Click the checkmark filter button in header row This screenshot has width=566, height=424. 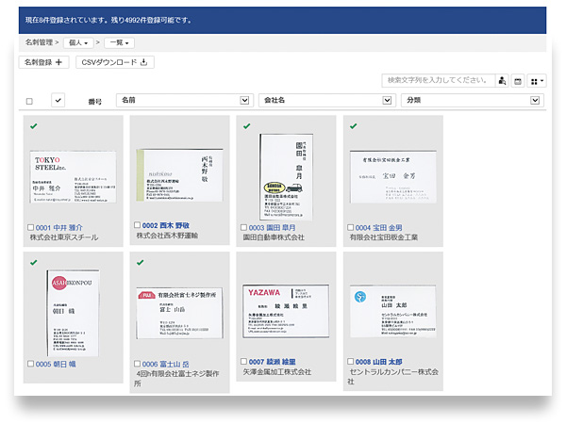point(58,100)
